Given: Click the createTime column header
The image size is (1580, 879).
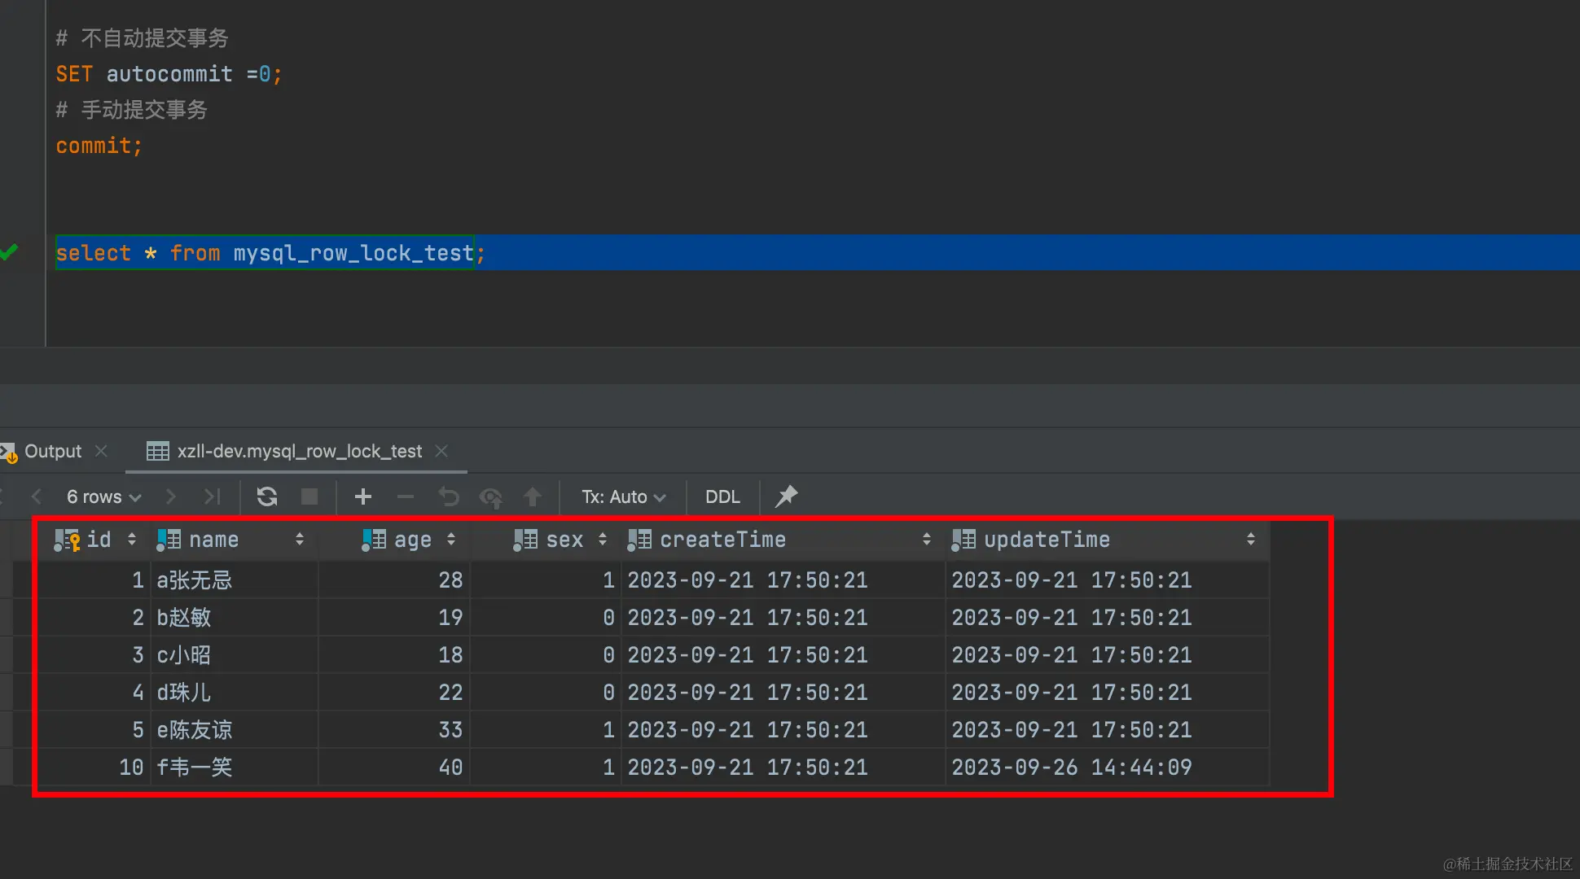Looking at the screenshot, I should (722, 540).
